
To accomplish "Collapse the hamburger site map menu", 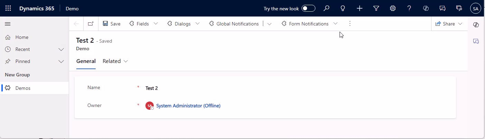I will (8, 24).
